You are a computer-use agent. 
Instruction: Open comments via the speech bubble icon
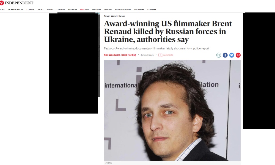pyautogui.click(x=160, y=55)
